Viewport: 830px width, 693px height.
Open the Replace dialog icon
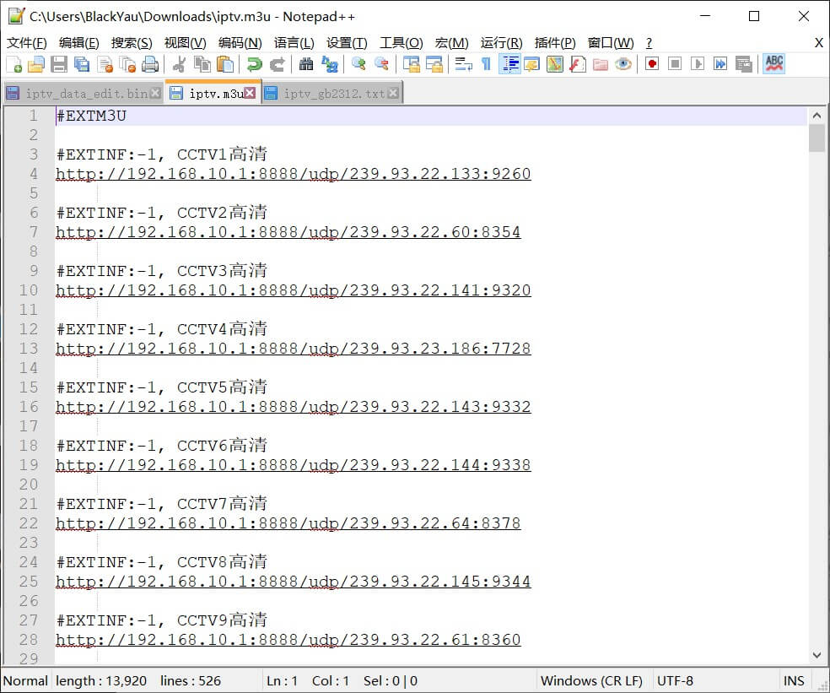[329, 65]
